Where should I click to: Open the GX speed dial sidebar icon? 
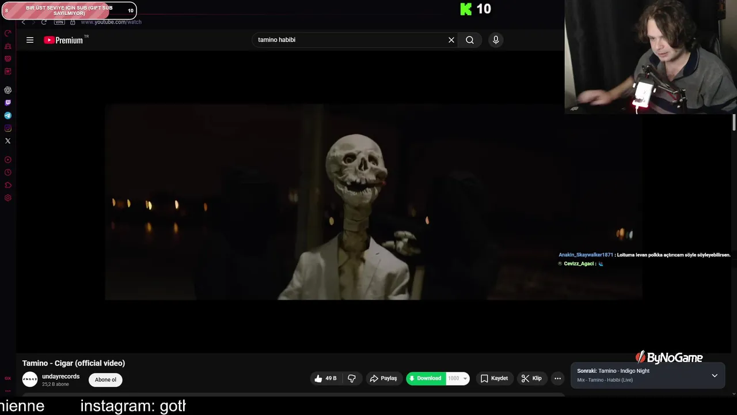pyautogui.click(x=8, y=33)
